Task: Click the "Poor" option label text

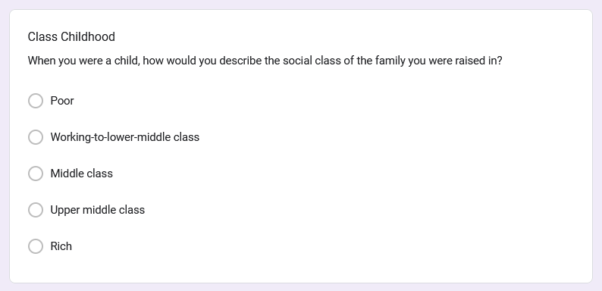Action: (x=62, y=101)
